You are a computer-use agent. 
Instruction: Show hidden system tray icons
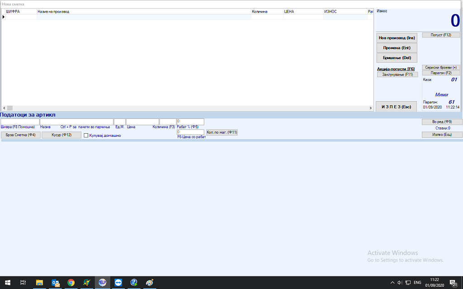pyautogui.click(x=392, y=283)
